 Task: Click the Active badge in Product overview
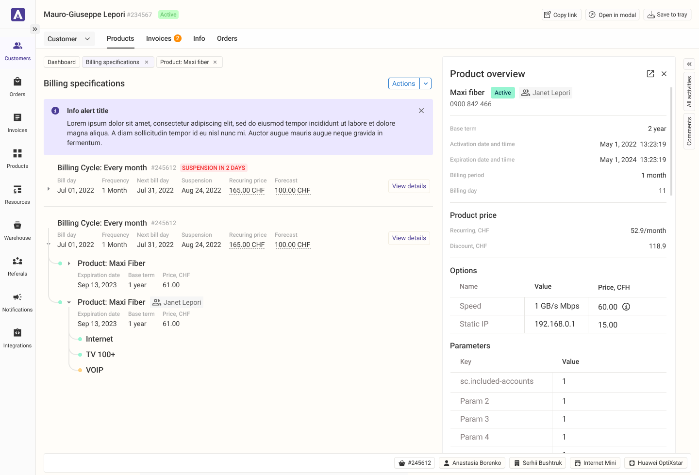click(x=503, y=93)
